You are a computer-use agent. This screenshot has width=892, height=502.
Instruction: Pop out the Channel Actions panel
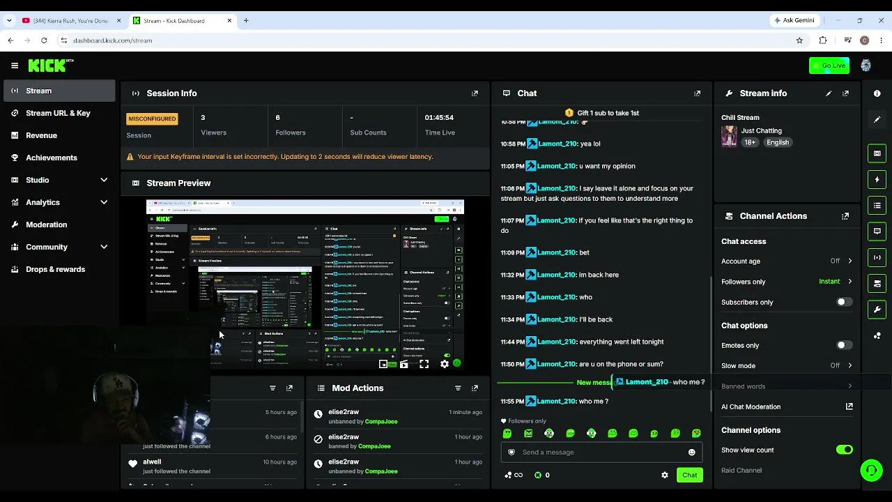845,216
